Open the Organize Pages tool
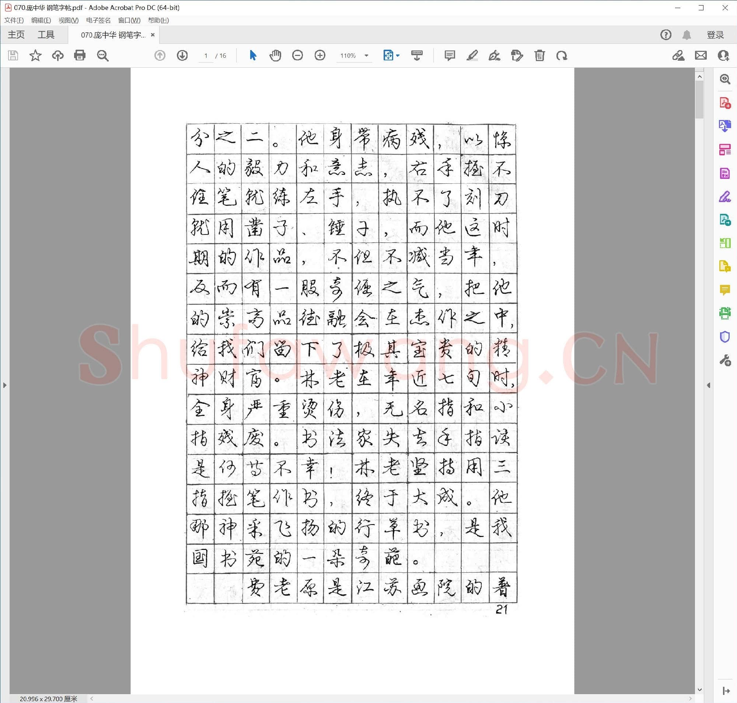This screenshot has width=737, height=703. point(725,149)
